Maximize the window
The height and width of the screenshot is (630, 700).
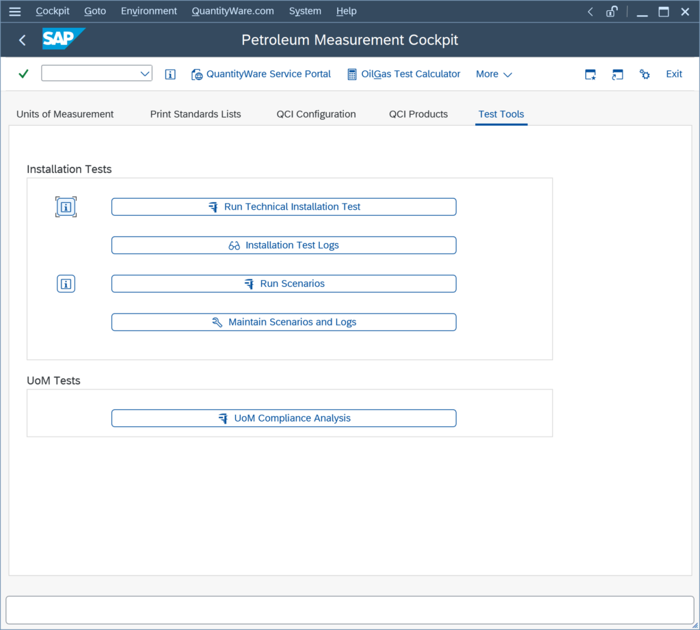pos(664,12)
